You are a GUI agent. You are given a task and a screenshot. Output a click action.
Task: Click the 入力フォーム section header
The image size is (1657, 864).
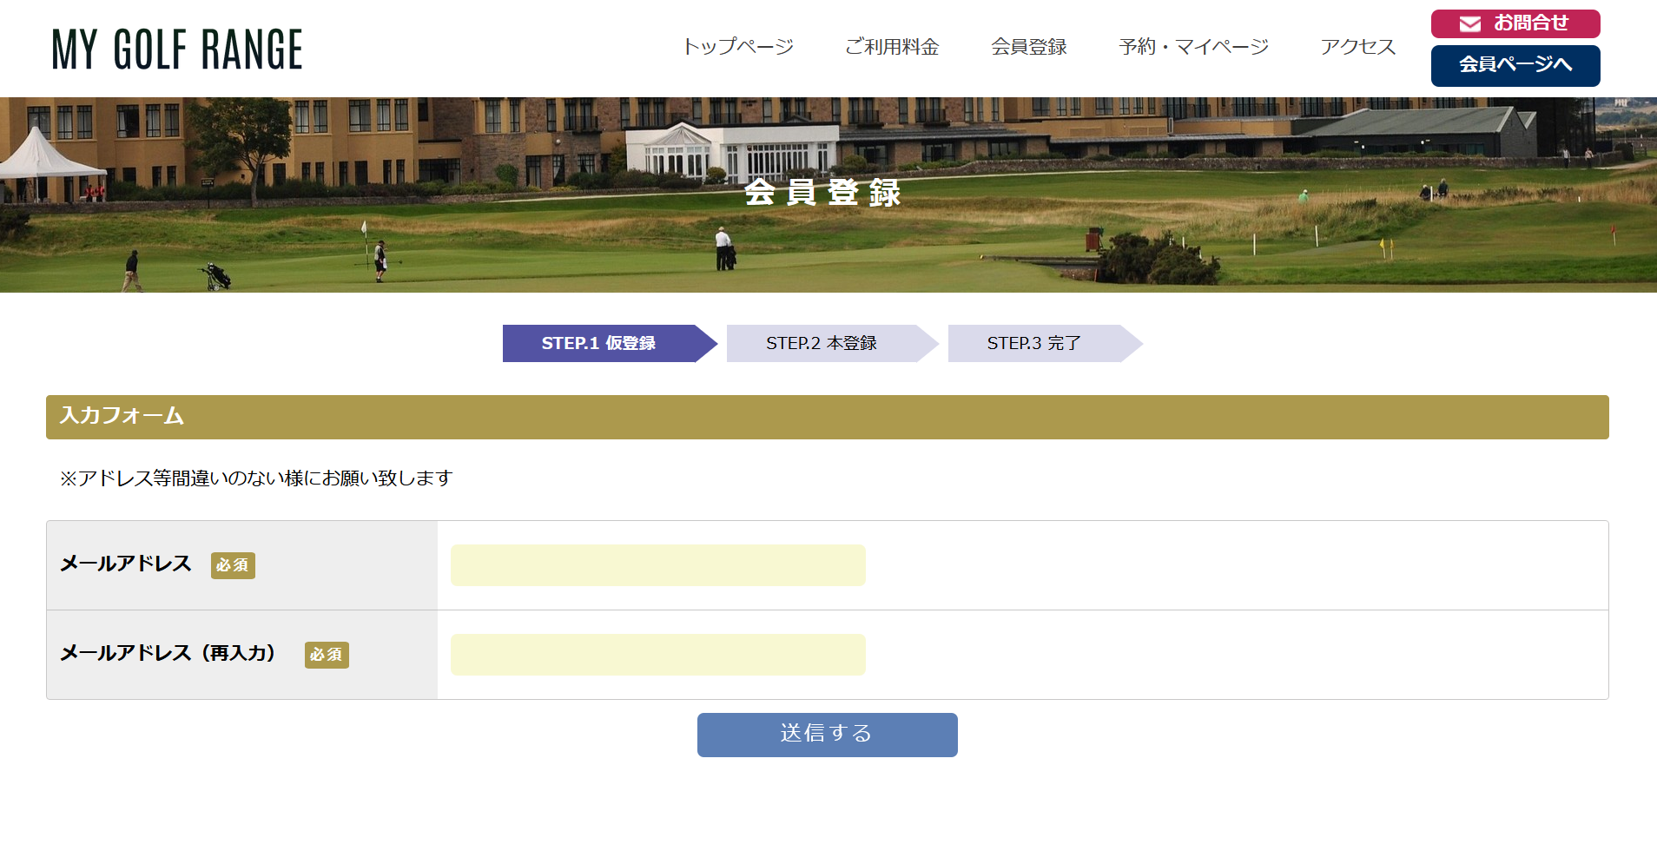827,417
